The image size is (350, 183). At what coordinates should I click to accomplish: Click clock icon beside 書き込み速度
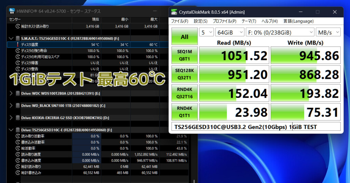(x=18, y=160)
